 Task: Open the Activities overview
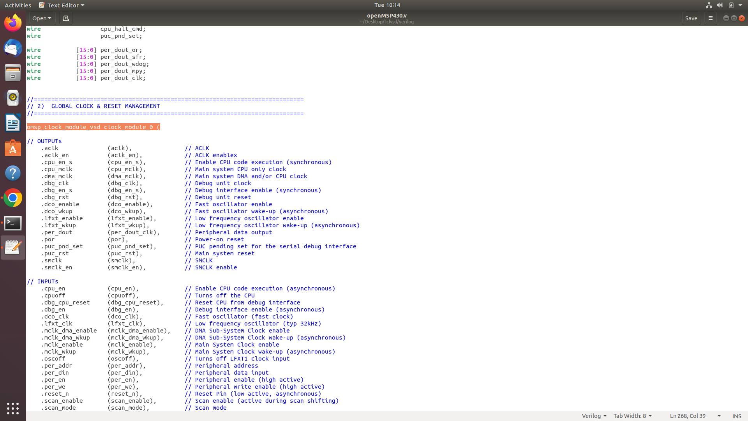[18, 5]
